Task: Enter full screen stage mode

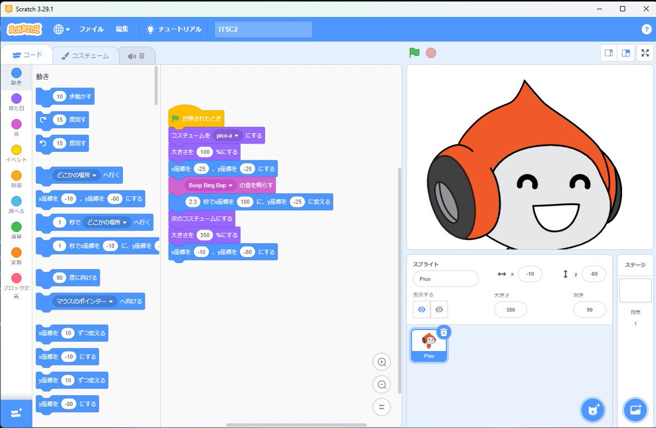Action: 646,53
